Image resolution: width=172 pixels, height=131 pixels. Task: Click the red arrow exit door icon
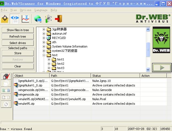(x=59, y=19)
